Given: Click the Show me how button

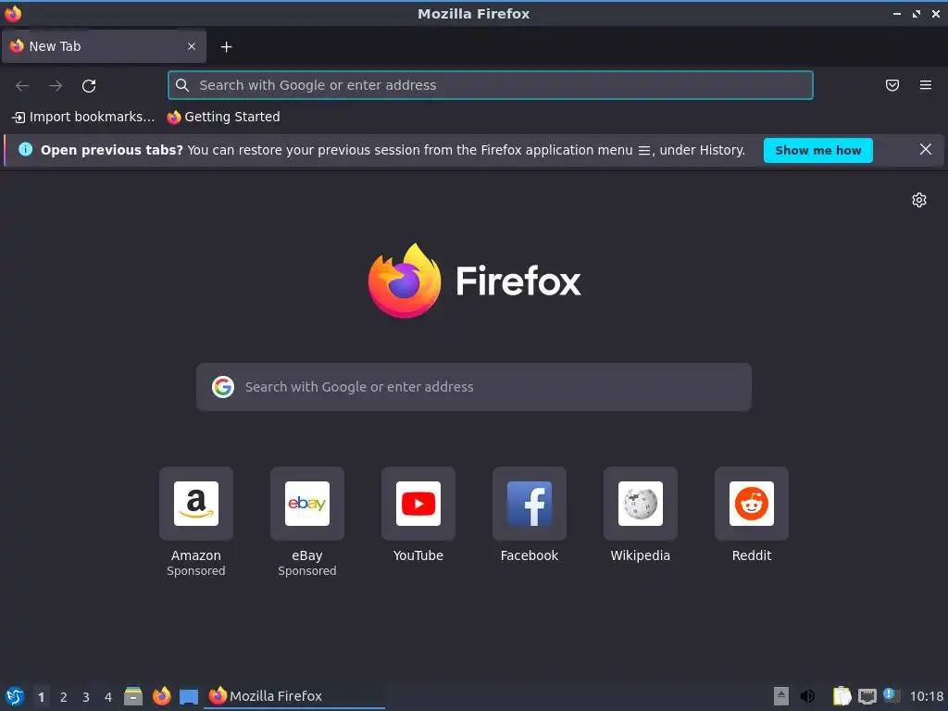Looking at the screenshot, I should pyautogui.click(x=818, y=150).
